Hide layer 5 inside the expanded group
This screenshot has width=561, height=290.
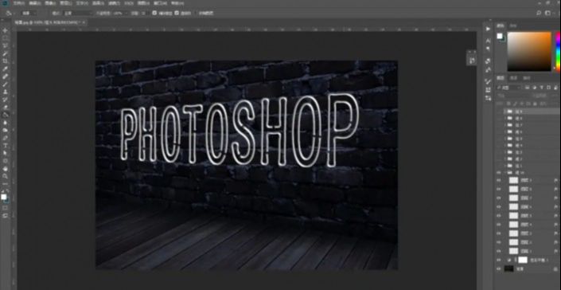coord(499,216)
